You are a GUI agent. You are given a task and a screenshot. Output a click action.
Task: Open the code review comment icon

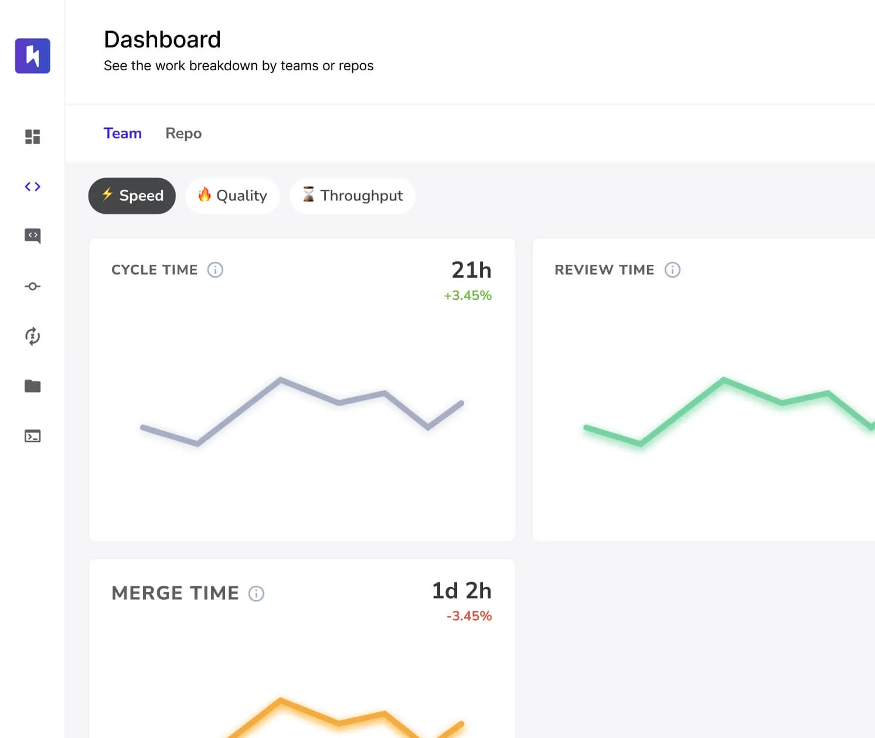click(32, 236)
